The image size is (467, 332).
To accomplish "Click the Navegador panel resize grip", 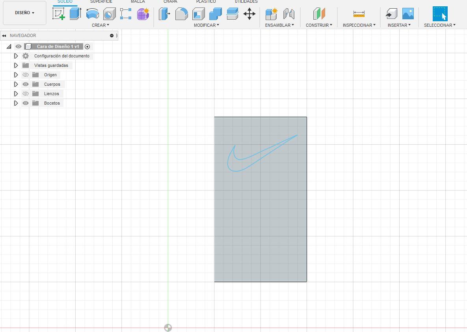I will [x=117, y=36].
